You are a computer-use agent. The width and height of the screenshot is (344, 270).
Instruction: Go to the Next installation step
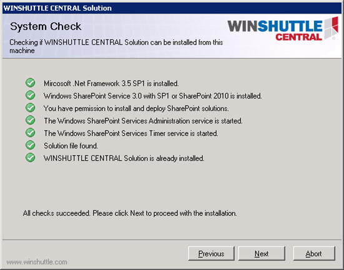coord(262,254)
